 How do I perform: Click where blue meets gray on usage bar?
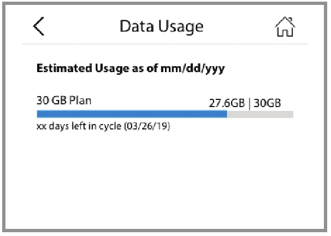pos(227,114)
